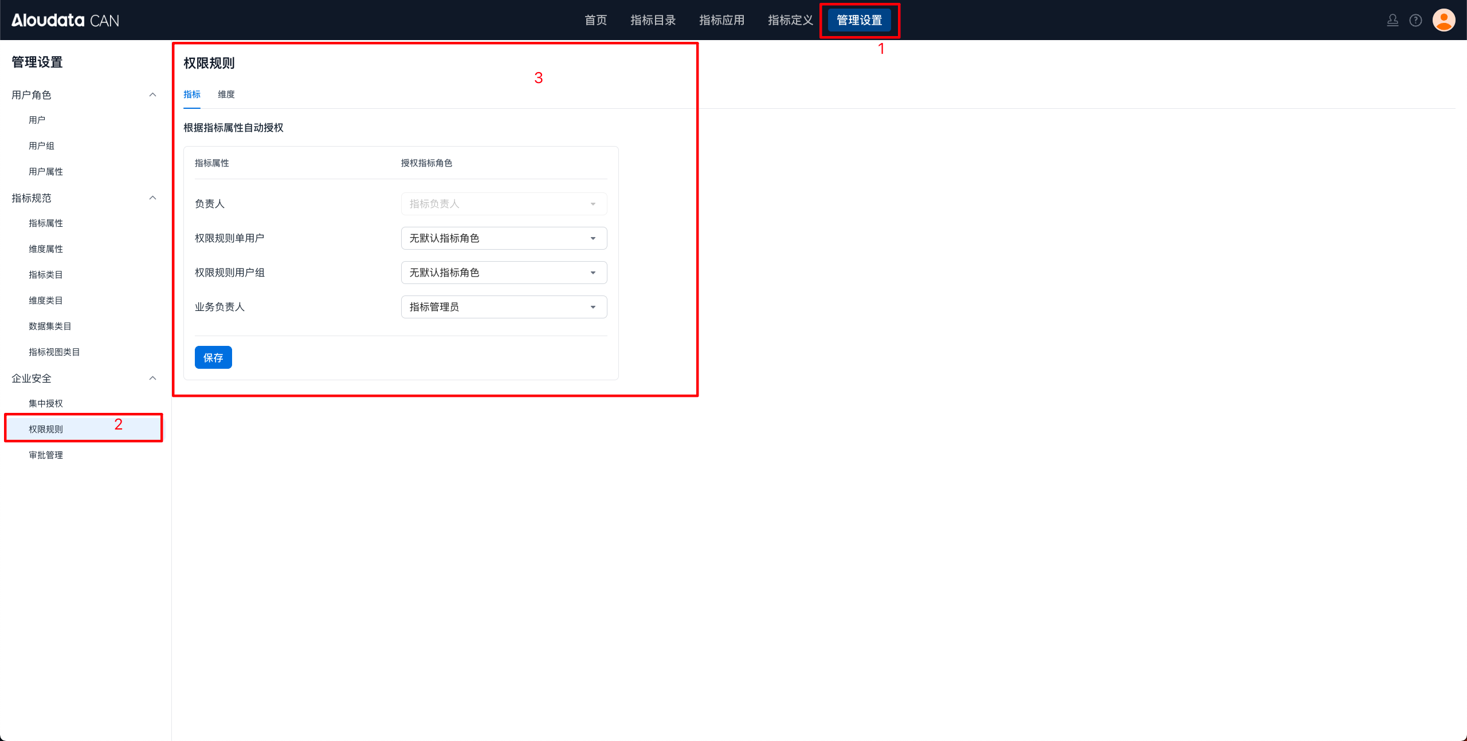This screenshot has width=1467, height=741.
Task: Open 审批管理 in the sidebar
Action: [46, 455]
